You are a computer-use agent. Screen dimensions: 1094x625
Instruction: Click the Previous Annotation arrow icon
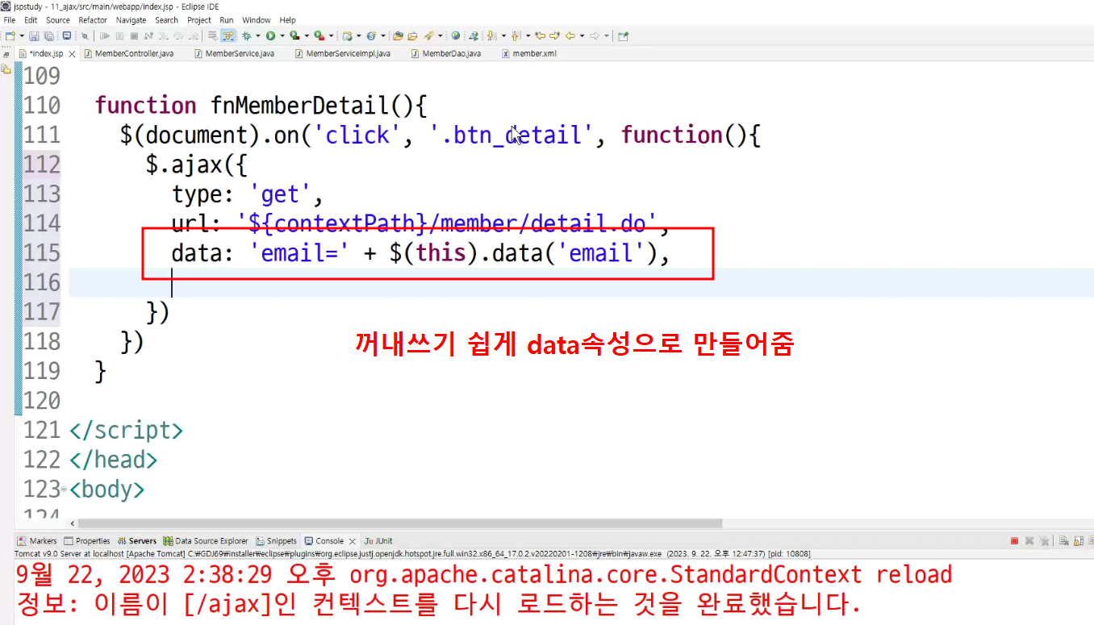515,35
